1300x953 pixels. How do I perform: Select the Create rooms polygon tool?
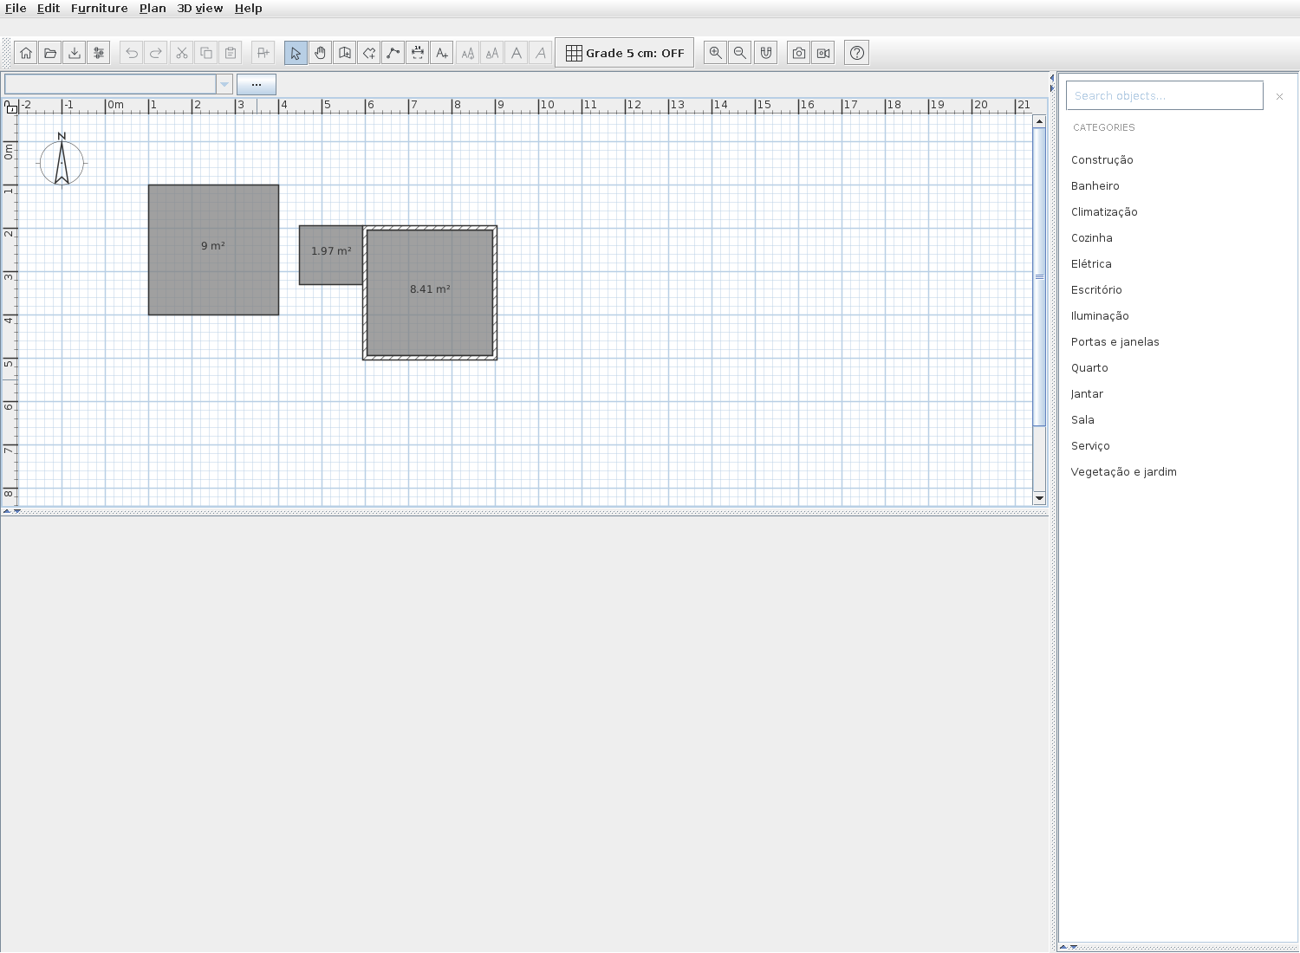(369, 53)
